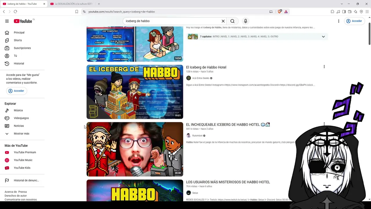371x209 pixels.
Task: Open the tab search dropdown chevron
Action: tap(342, 4)
